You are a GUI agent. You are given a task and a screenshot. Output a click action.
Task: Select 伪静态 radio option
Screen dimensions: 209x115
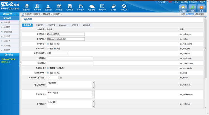pyautogui.click(x=57, y=68)
